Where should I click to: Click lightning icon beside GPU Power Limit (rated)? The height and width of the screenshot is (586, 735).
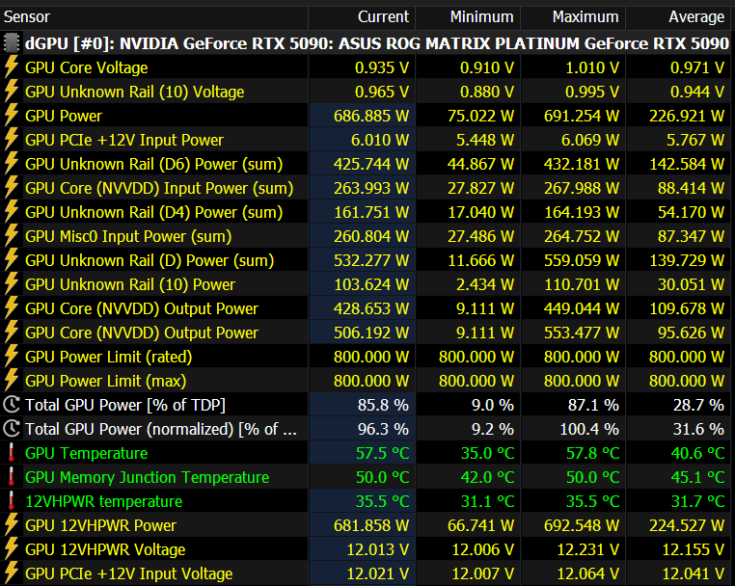click(12, 357)
